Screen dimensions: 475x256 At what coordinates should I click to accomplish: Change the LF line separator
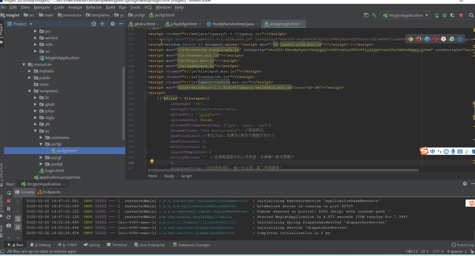point(425,251)
